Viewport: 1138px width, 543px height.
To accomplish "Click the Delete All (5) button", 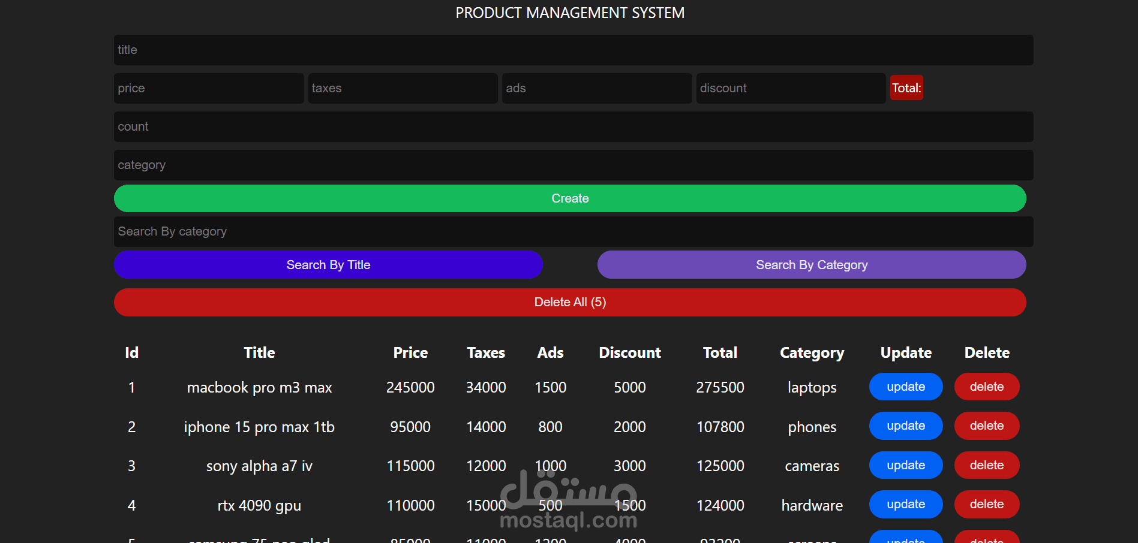I will coord(570,302).
